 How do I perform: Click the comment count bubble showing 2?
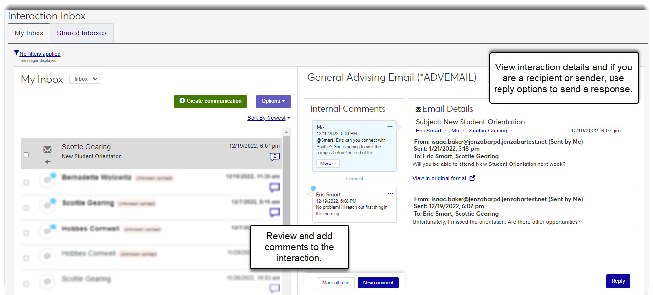pos(274,157)
